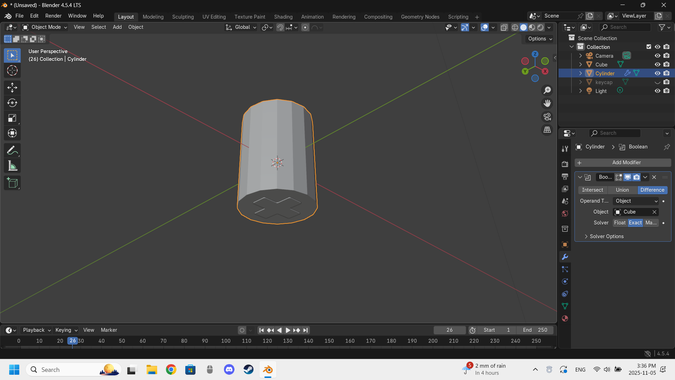Expand the Camera item in outliner
The width and height of the screenshot is (675, 380).
pos(580,56)
